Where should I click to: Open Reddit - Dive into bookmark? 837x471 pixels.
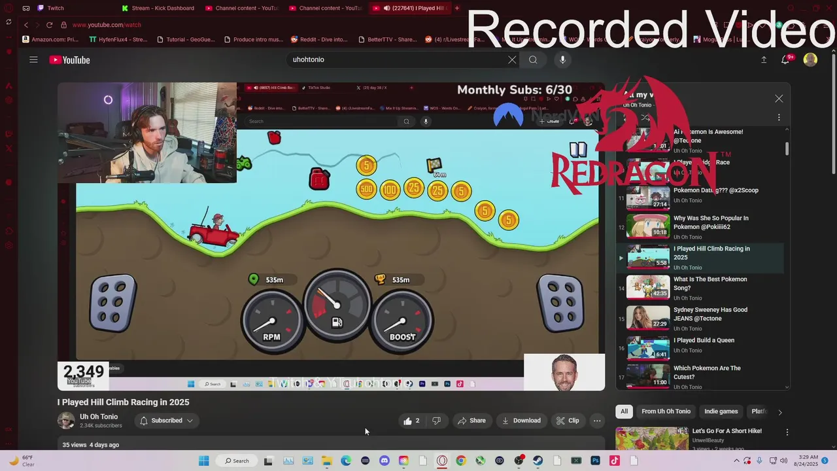[319, 39]
